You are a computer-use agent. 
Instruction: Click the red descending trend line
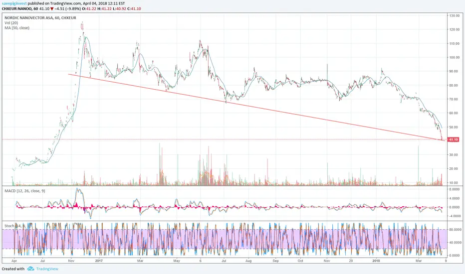point(256,108)
